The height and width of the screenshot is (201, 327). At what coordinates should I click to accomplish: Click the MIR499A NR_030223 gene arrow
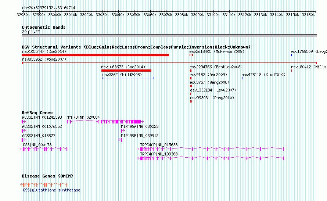123,130
